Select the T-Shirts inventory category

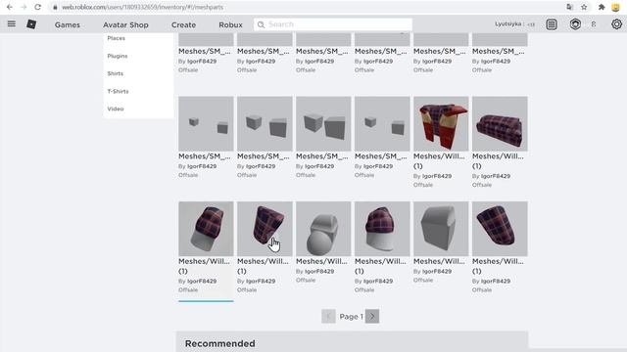[118, 91]
